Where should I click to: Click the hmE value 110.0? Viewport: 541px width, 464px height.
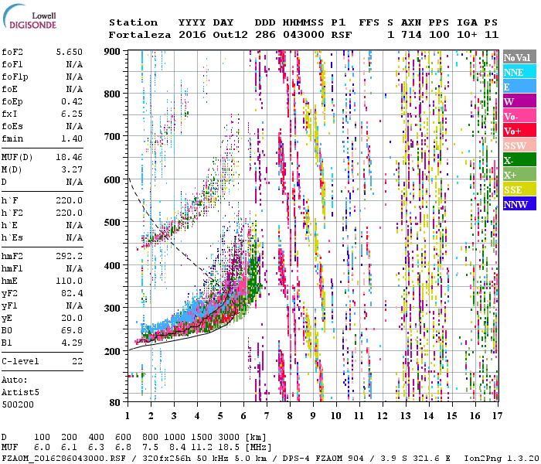click(70, 281)
